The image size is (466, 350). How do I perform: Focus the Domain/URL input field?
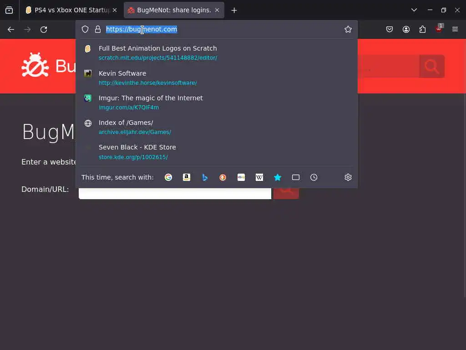click(175, 193)
